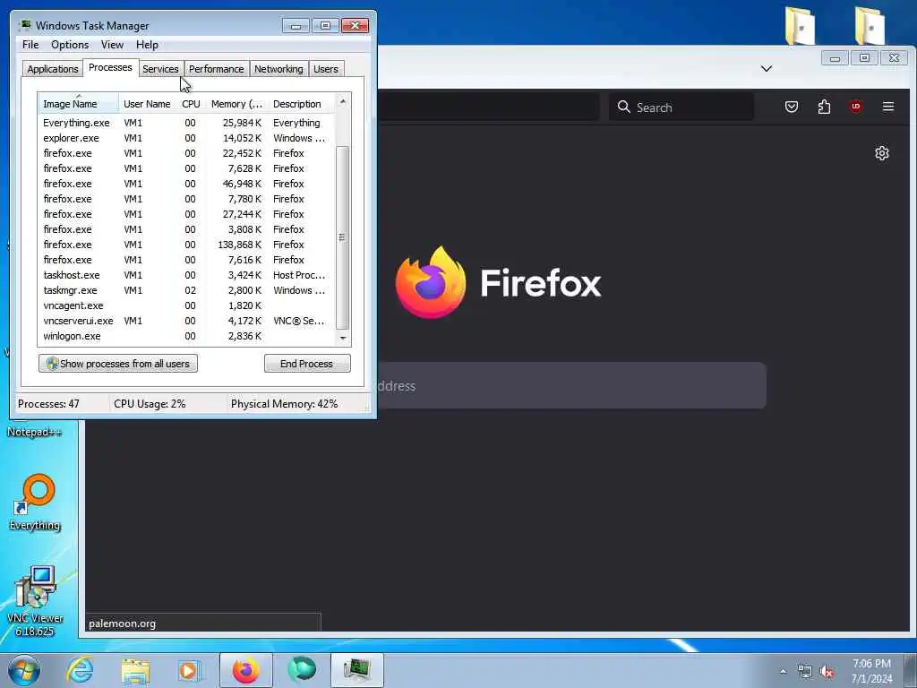Open the Help menu in Task Manager
The width and height of the screenshot is (917, 688).
coord(147,45)
